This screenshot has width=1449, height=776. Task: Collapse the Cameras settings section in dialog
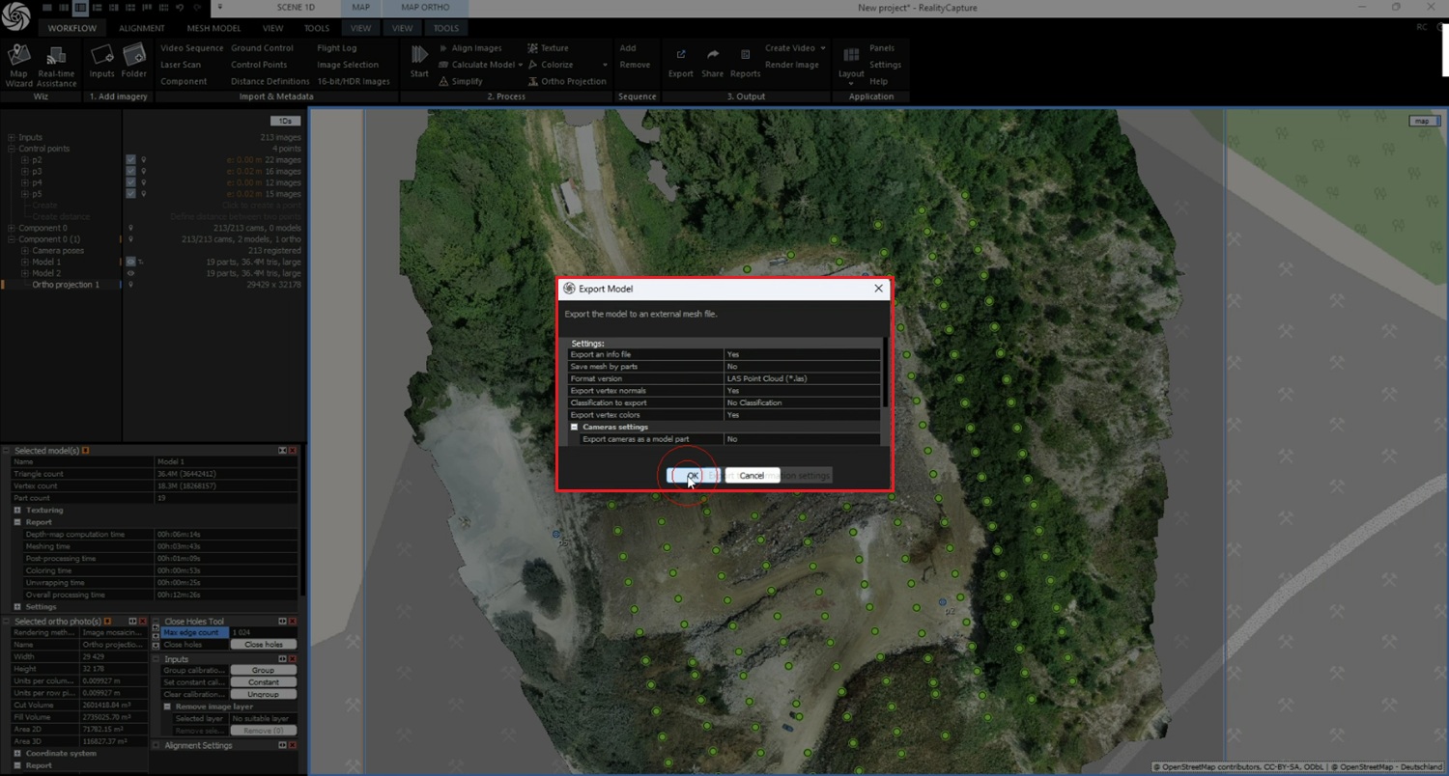tap(574, 427)
